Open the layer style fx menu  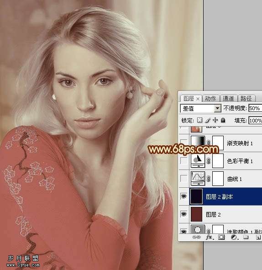click(210, 237)
